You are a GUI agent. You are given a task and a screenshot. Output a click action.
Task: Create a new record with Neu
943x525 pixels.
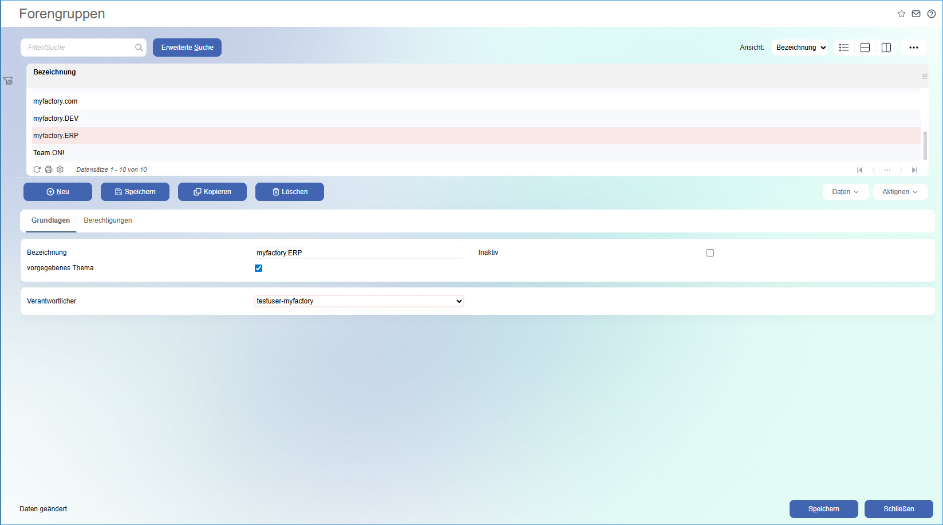pos(58,192)
